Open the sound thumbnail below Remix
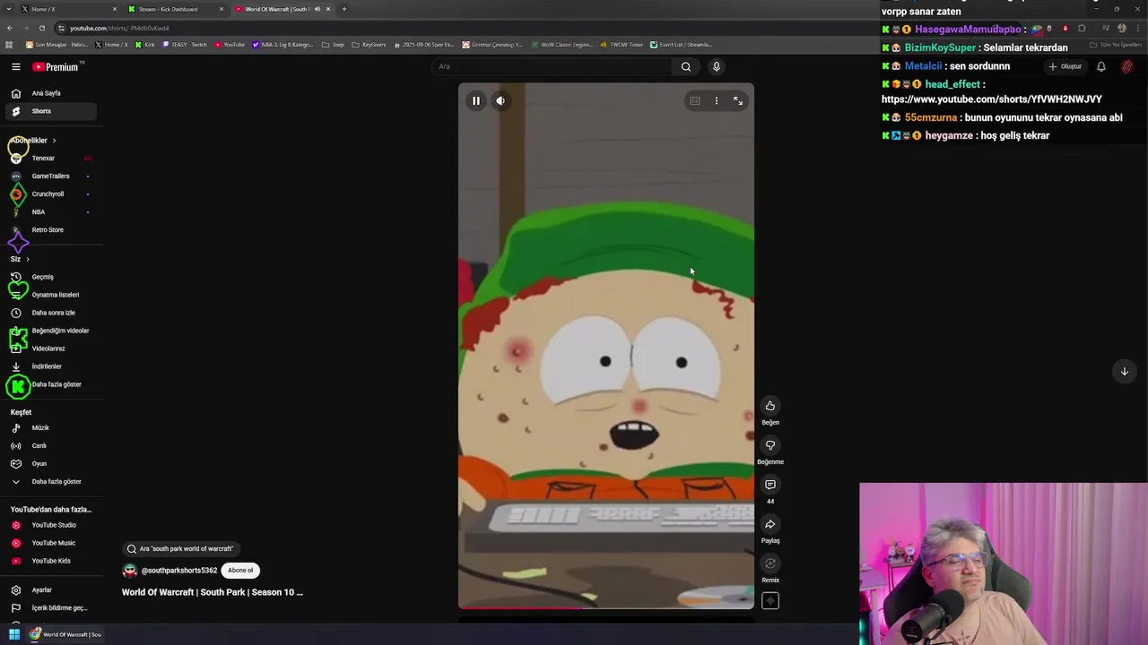Screen dimensions: 1148x645 tap(770, 600)
